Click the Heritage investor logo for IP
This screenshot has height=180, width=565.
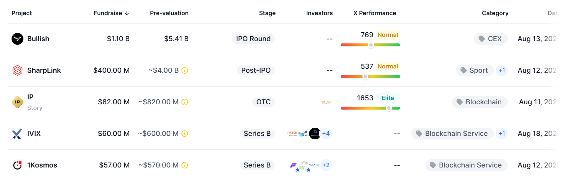326,102
